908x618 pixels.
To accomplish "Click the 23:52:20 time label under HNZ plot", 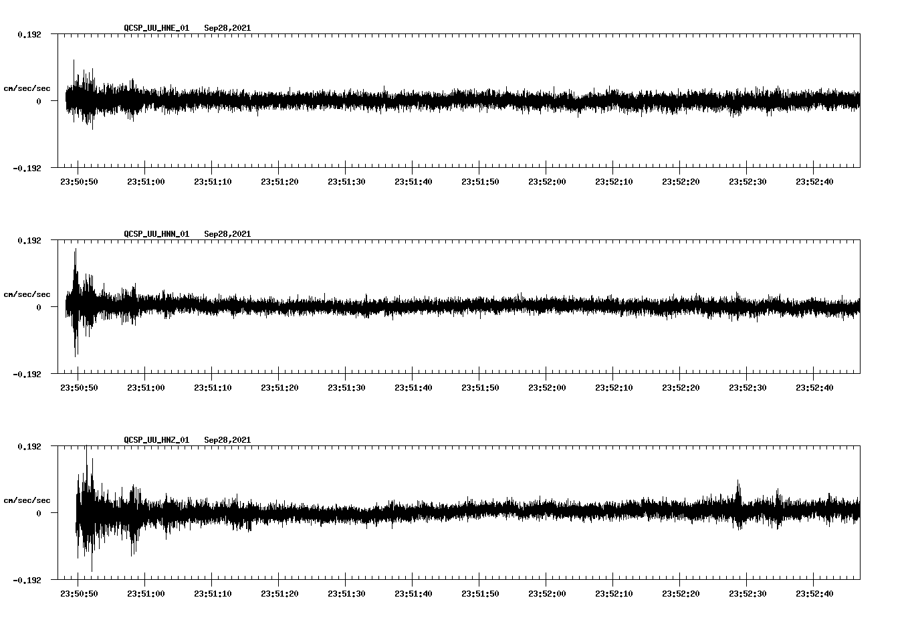I will (x=681, y=594).
